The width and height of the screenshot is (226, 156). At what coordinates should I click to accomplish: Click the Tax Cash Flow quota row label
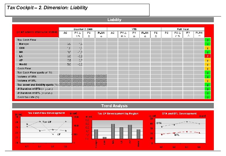point(34,73)
